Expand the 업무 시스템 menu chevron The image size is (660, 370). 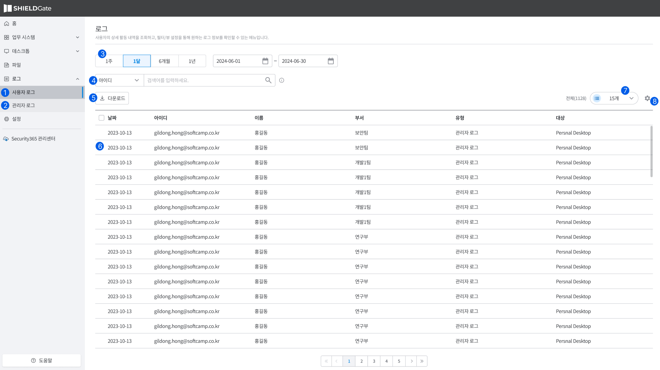78,37
